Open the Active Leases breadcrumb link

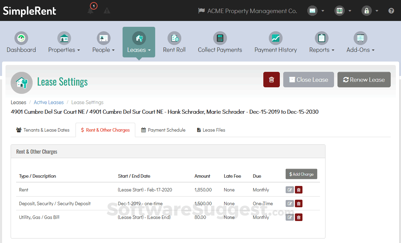coord(48,102)
